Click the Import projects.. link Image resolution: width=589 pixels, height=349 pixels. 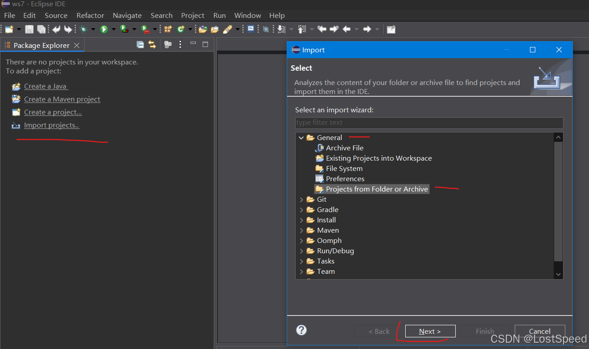[51, 125]
